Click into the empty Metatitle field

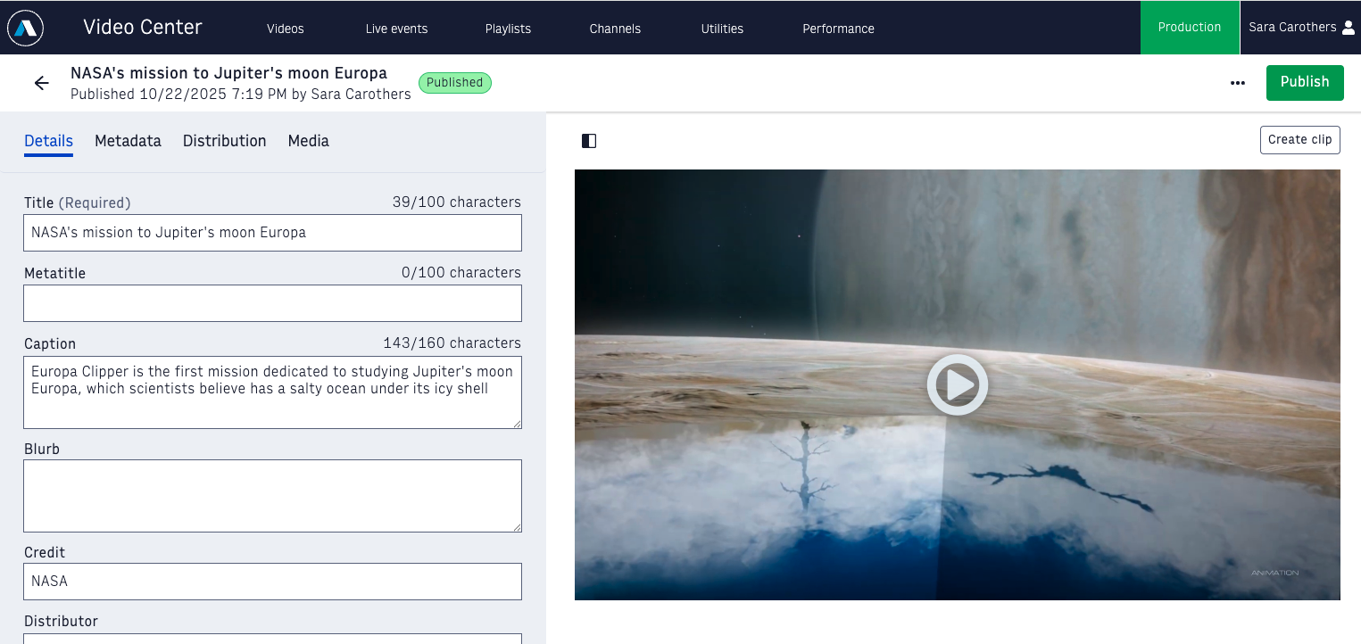[272, 303]
